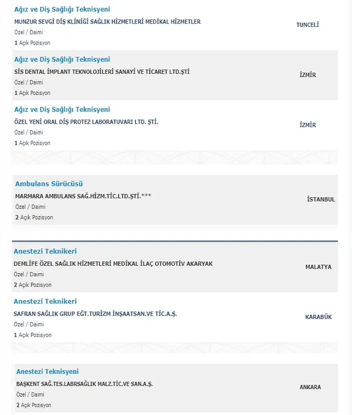Open the Anestezi Teknisyeni job title link
The image size is (352, 415).
click(x=47, y=372)
